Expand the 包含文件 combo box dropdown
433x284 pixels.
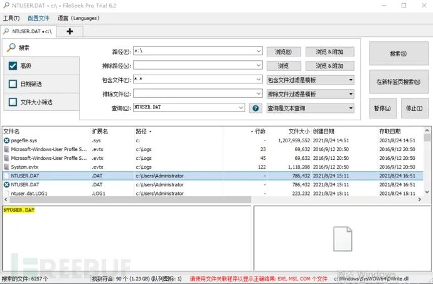259,80
